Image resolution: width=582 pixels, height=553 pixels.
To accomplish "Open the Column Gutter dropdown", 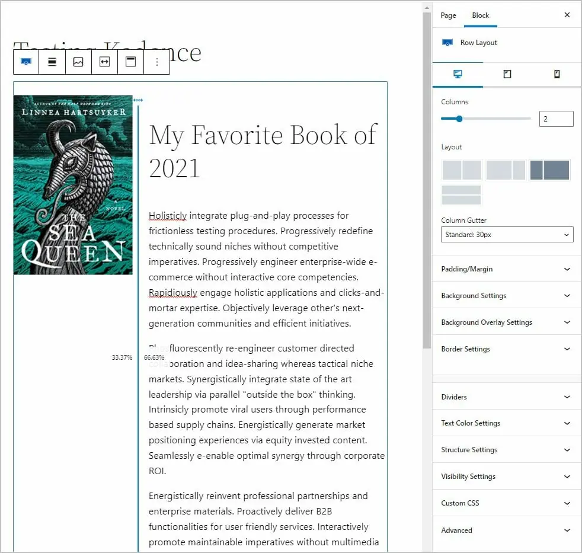I will point(507,235).
